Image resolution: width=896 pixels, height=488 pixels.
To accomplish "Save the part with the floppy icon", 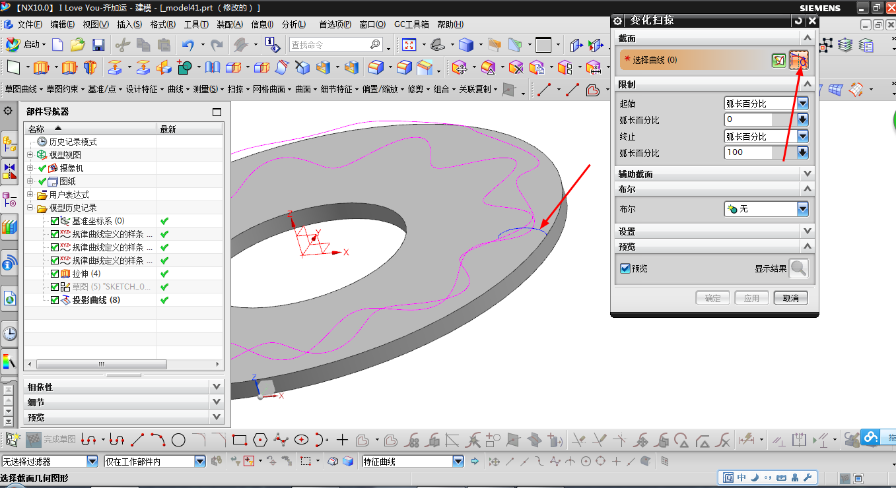I will [x=98, y=45].
